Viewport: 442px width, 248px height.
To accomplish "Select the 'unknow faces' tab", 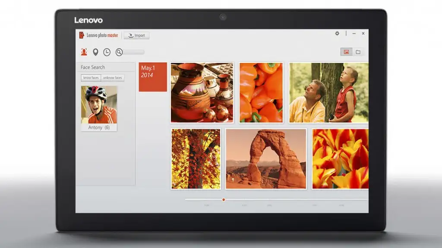I will tap(113, 78).
